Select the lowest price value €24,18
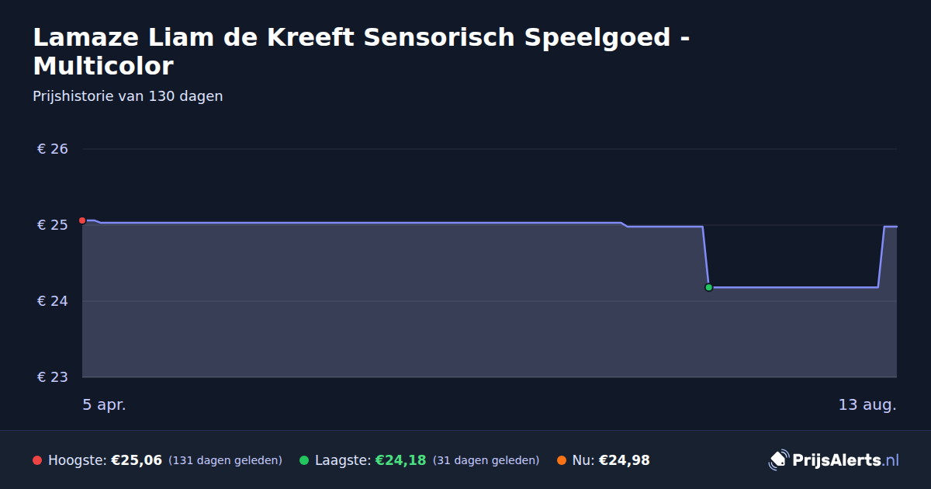Viewport: 931px width, 489px height. [401, 460]
